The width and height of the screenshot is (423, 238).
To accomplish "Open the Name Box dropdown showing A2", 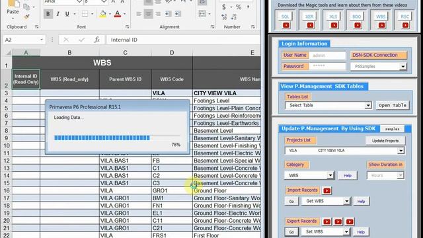I will point(42,40).
